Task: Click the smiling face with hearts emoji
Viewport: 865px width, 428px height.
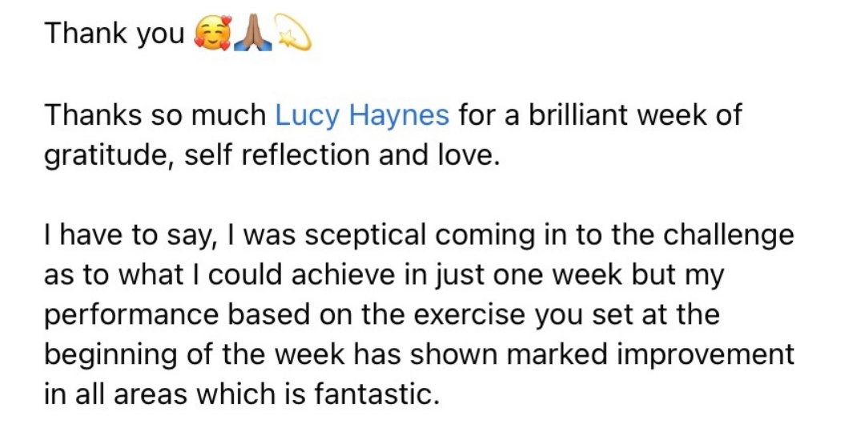Action: click(211, 34)
